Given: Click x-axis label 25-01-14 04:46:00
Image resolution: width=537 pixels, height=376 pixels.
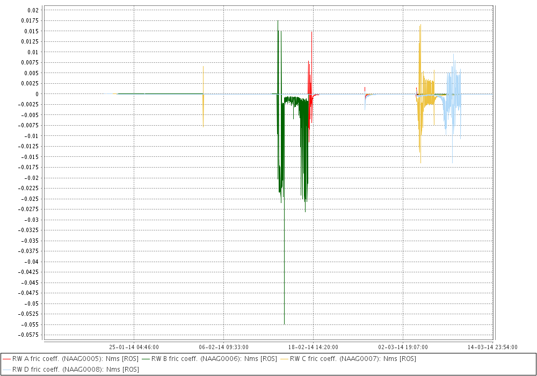Looking at the screenshot, I should point(134,347).
